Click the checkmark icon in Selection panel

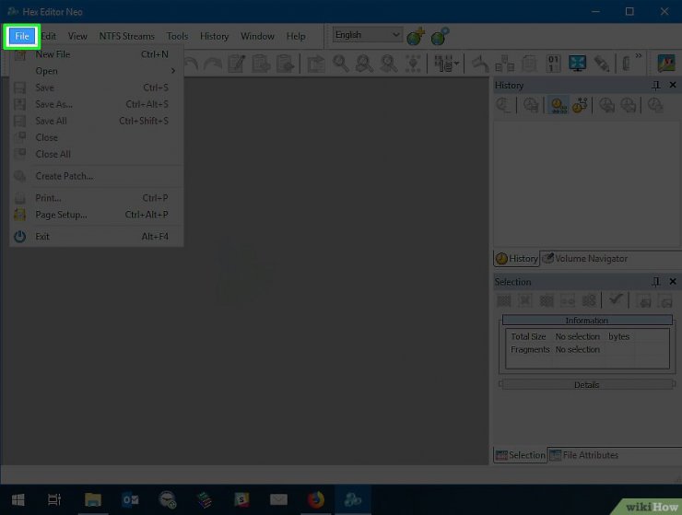coord(615,299)
